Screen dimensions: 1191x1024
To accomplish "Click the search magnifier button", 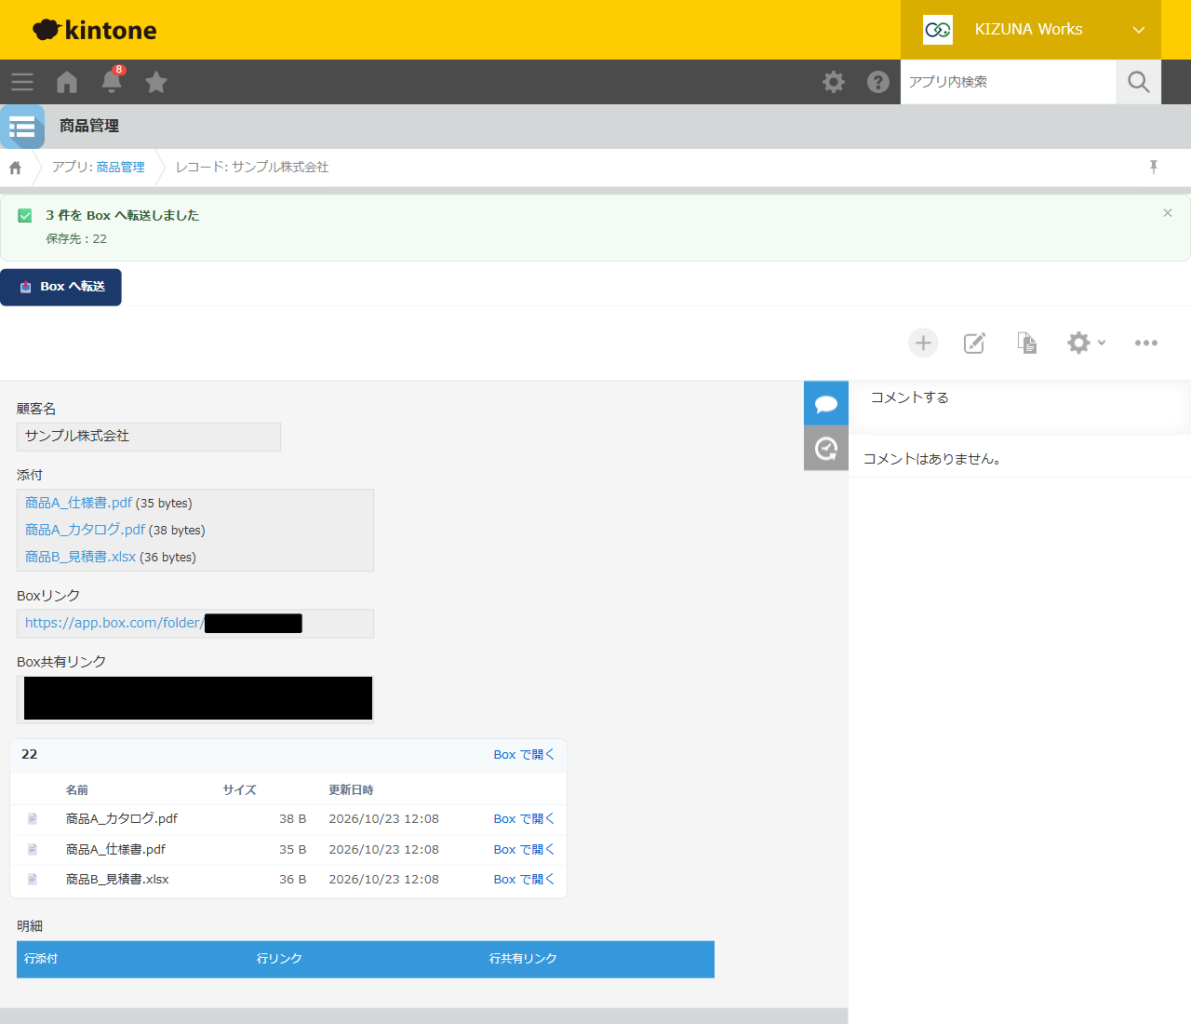I will tap(1139, 82).
